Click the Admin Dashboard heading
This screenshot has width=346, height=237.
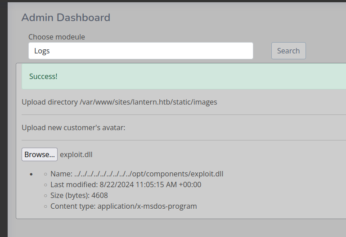(66, 18)
